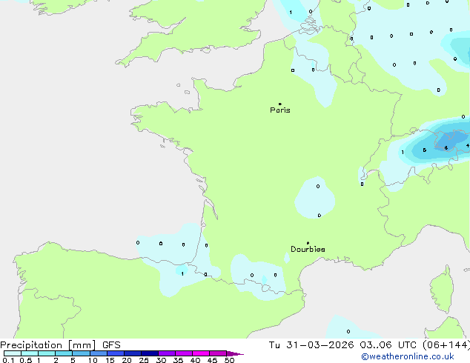Pick the 30–35 mm purple legend swatch

click(x=168, y=354)
